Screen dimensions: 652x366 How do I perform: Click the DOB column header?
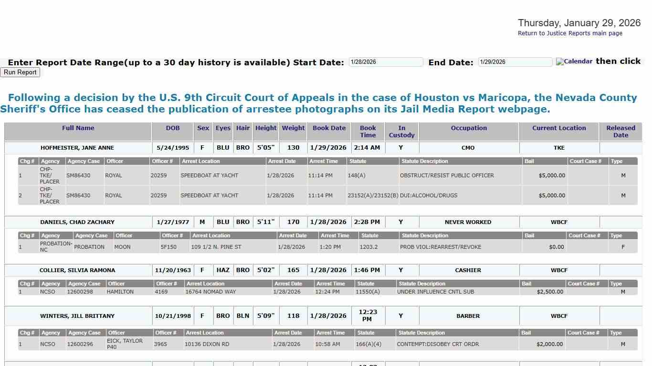point(173,128)
